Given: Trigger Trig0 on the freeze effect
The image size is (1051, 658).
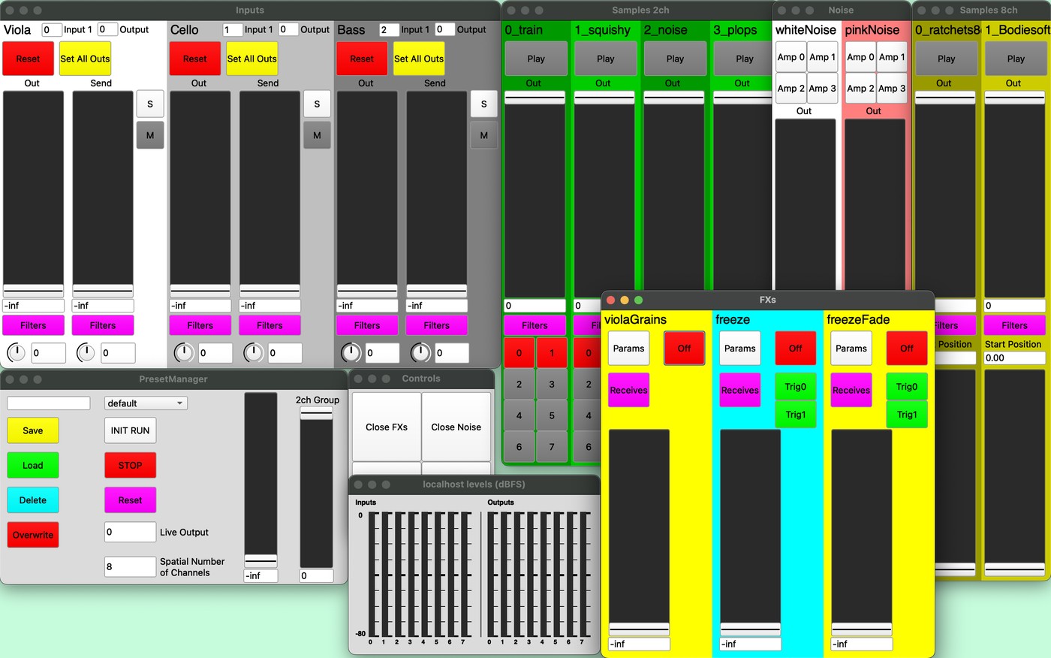Looking at the screenshot, I should point(796,387).
